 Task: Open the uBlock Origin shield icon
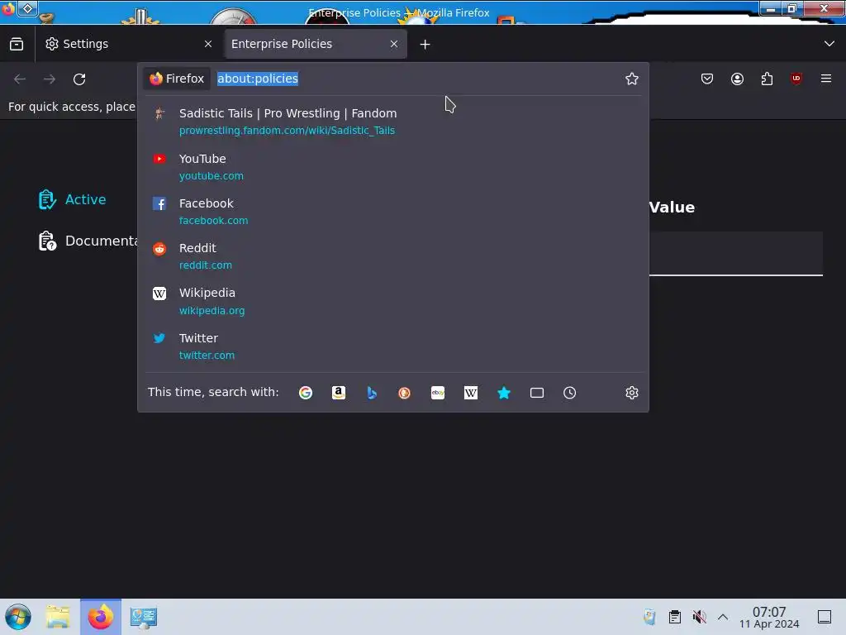coord(796,79)
